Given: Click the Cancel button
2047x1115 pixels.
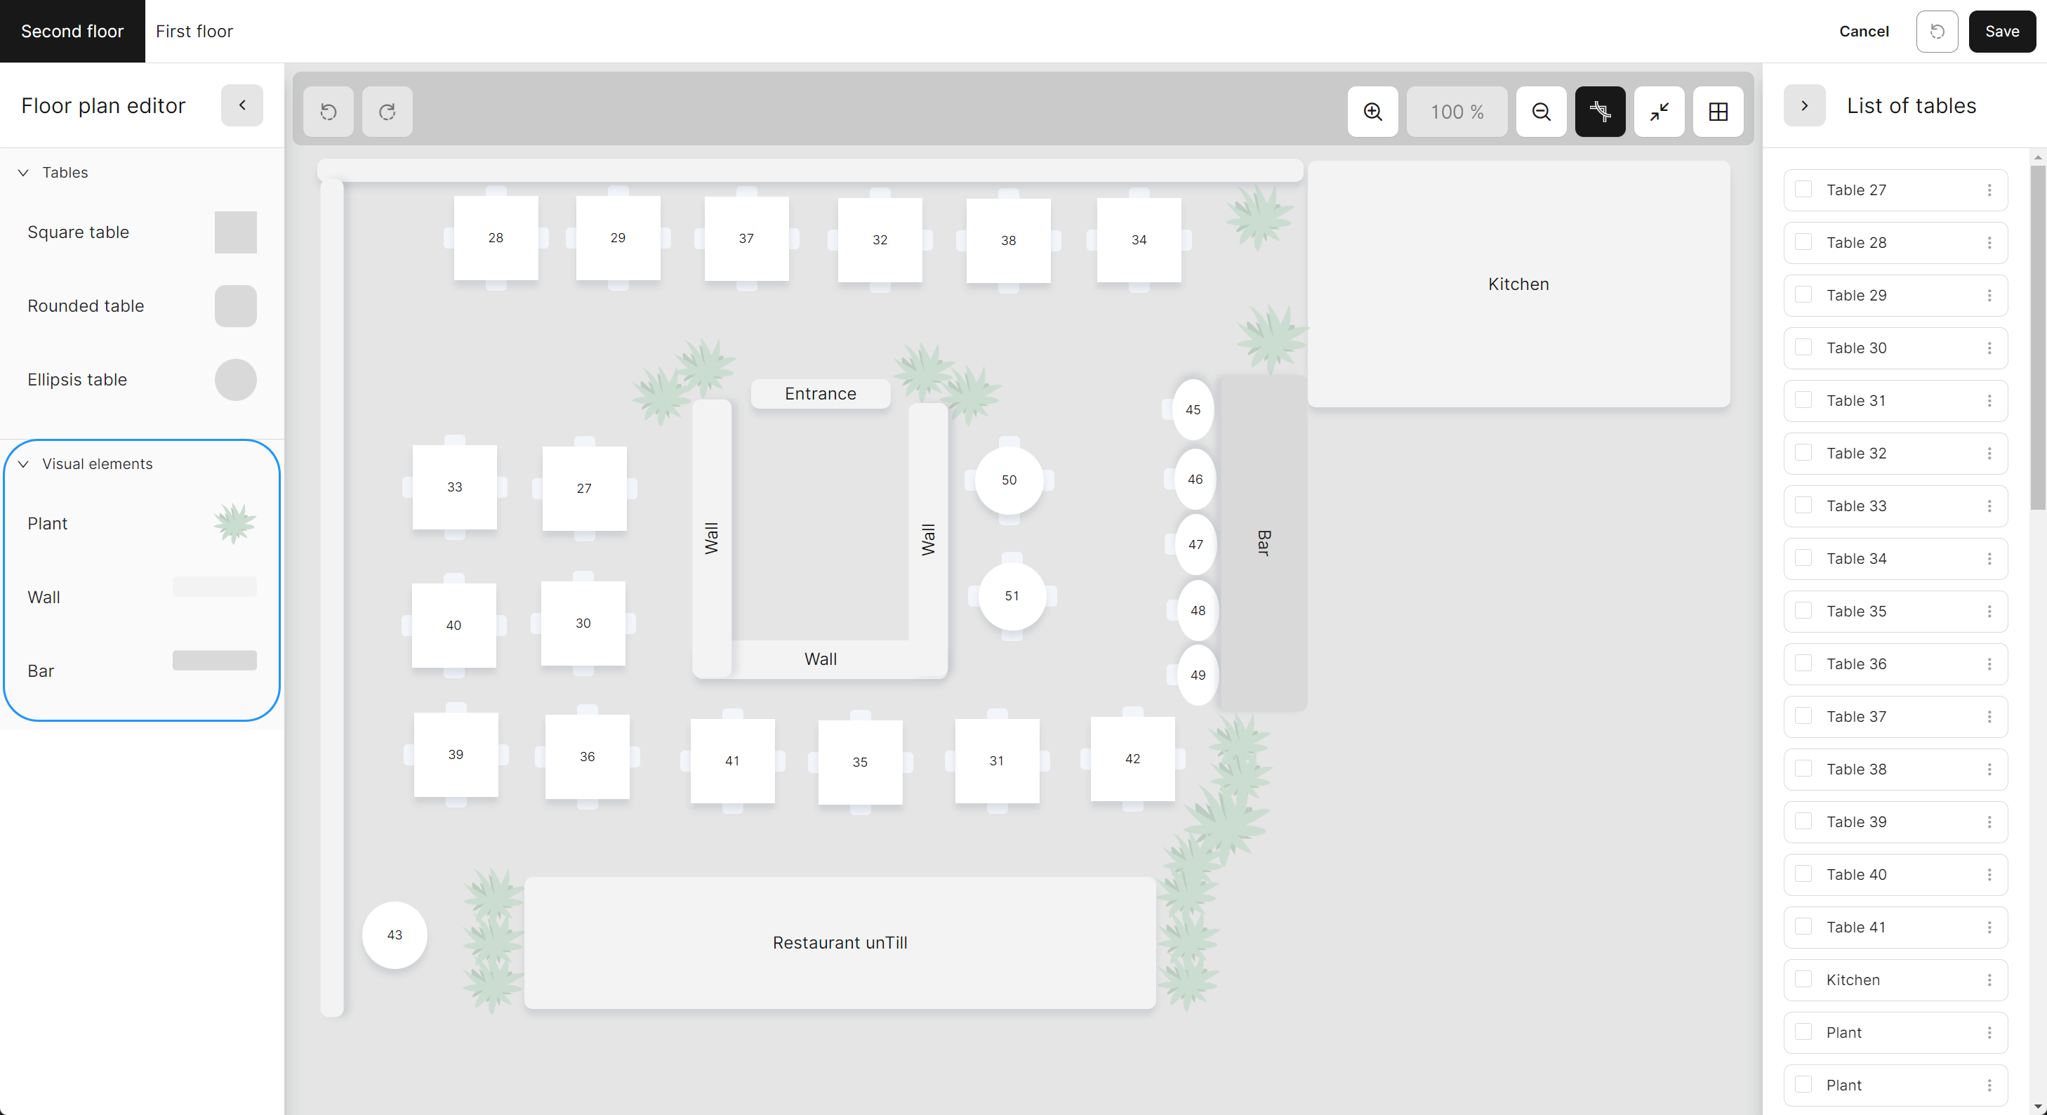Looking at the screenshot, I should coord(1864,32).
